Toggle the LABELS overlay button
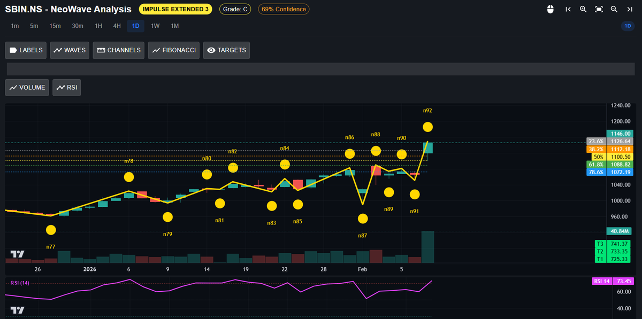 [26, 50]
